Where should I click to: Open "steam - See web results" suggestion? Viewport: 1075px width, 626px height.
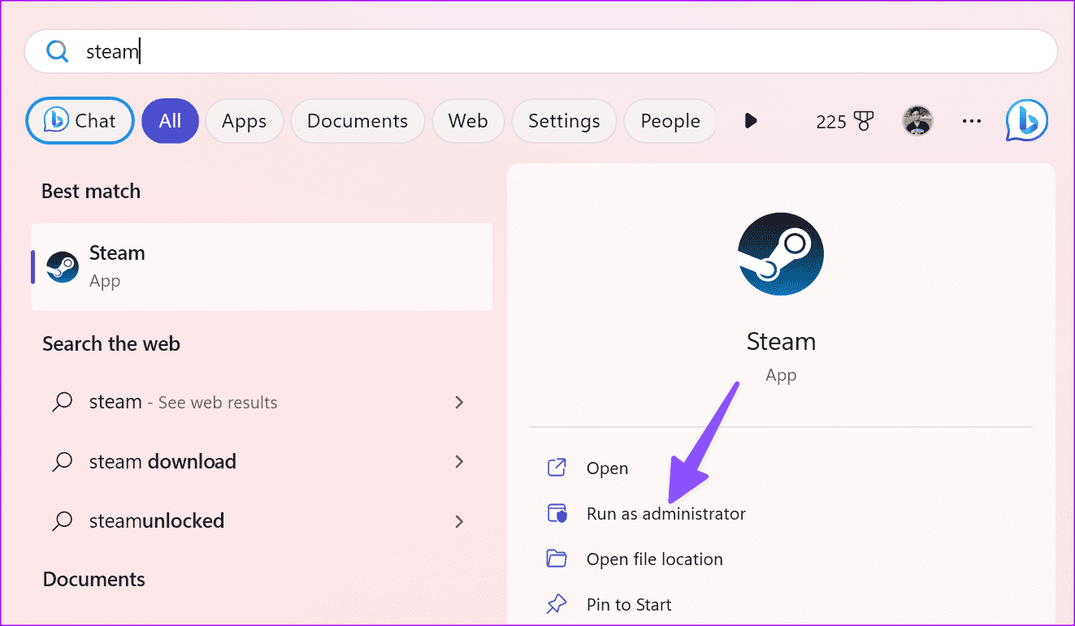[x=262, y=402]
